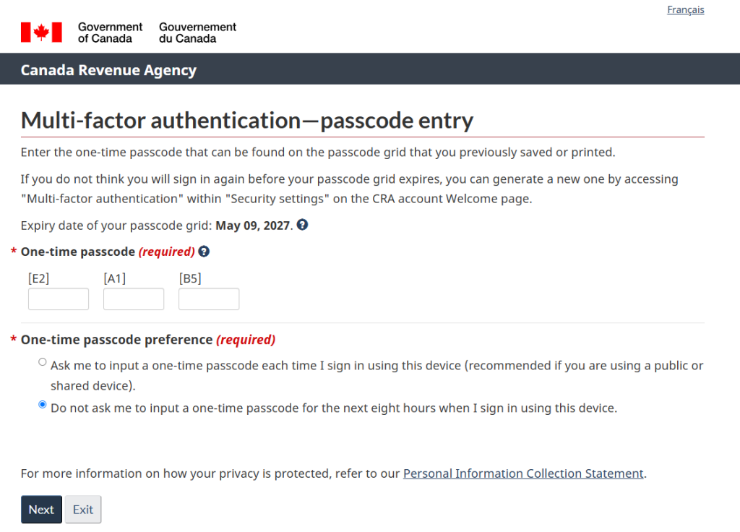Viewport: 740px width, 532px height.
Task: Click the [E2] grid coordinate label
Action: click(x=38, y=278)
